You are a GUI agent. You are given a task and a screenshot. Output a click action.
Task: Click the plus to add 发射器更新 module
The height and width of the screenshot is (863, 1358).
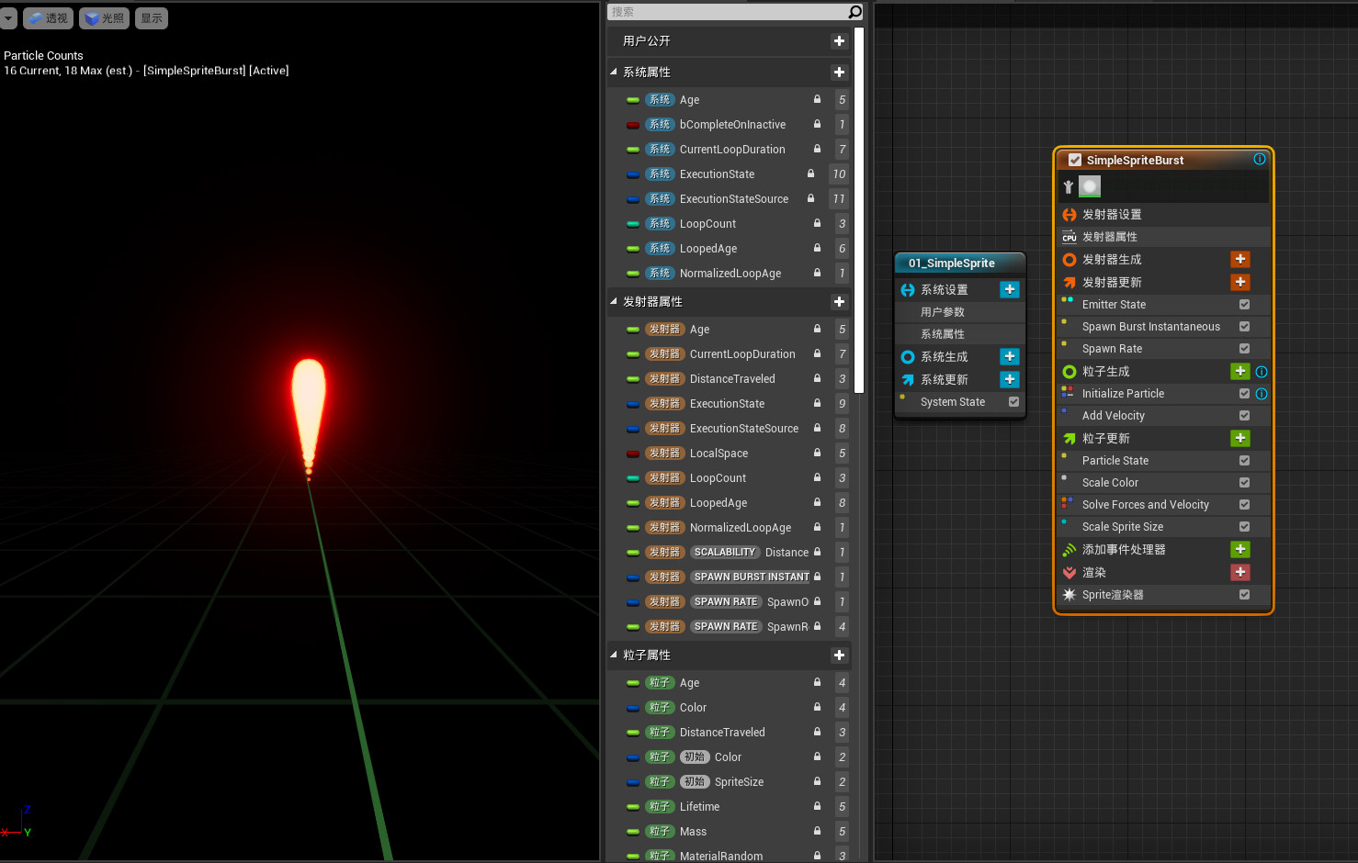[x=1240, y=282]
